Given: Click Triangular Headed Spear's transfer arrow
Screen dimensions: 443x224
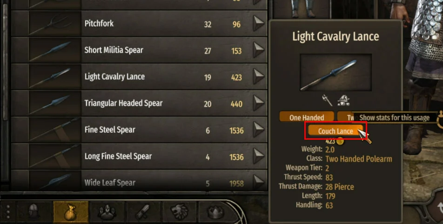Looking at the screenshot, I should coord(258,103).
